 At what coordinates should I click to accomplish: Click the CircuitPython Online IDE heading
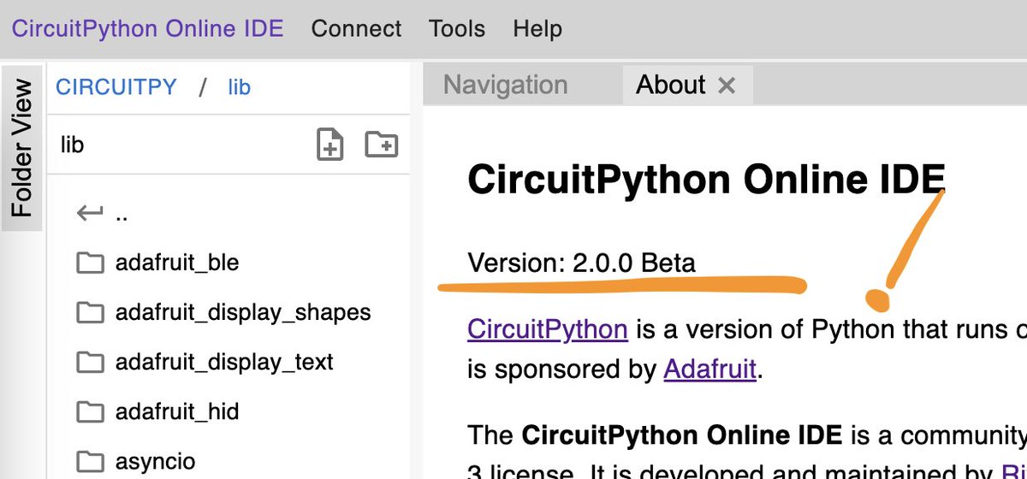[x=706, y=180]
